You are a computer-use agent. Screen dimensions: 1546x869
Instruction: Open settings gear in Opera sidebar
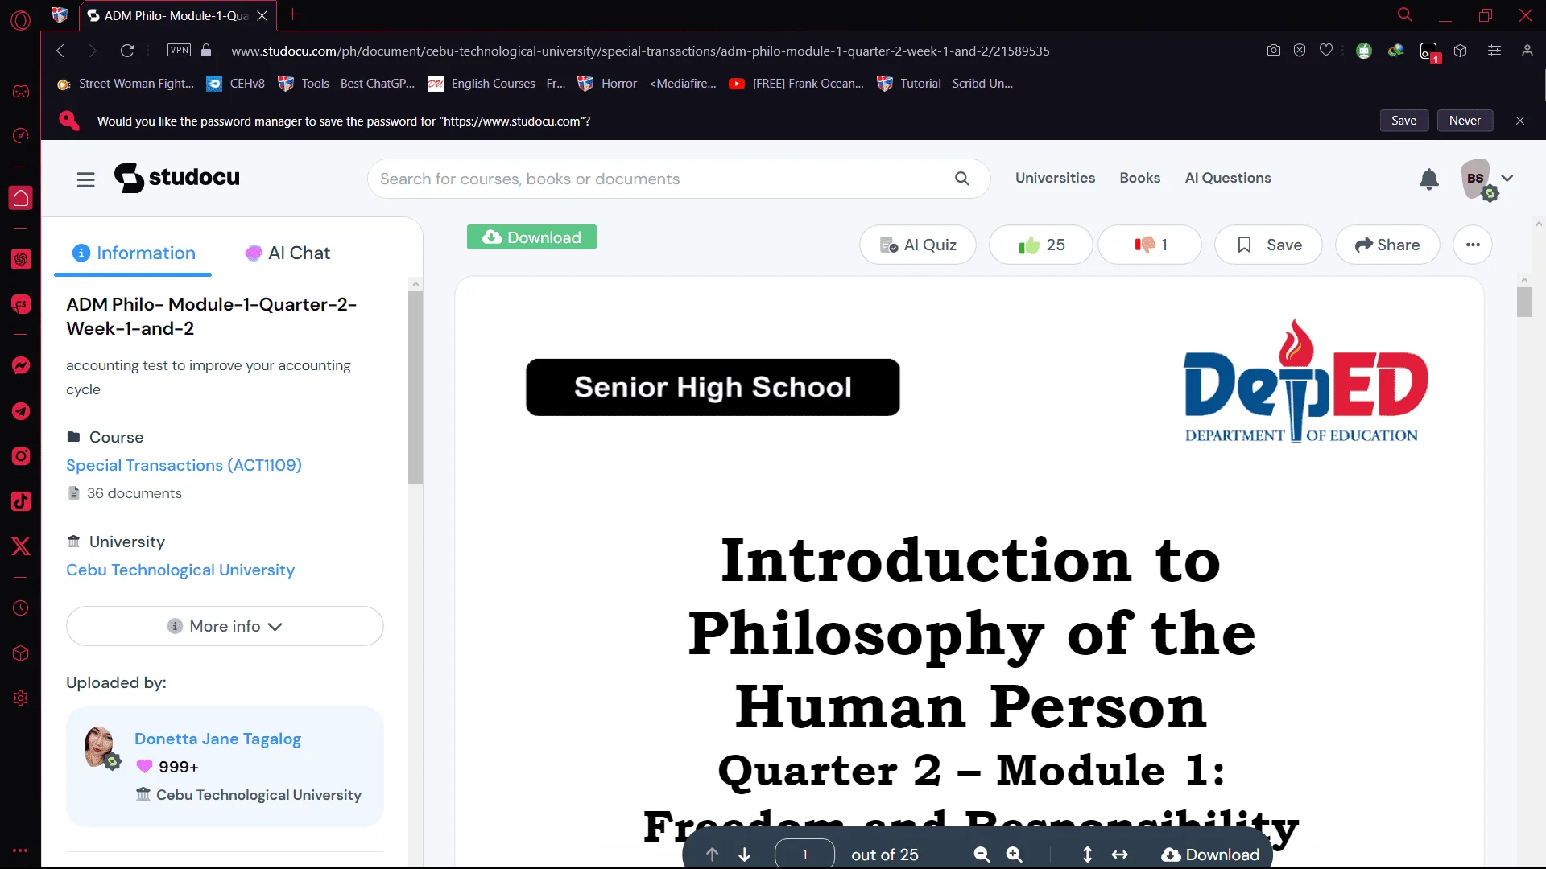tap(21, 698)
